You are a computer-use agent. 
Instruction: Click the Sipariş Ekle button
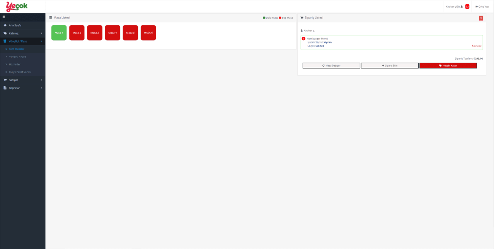[x=390, y=65]
